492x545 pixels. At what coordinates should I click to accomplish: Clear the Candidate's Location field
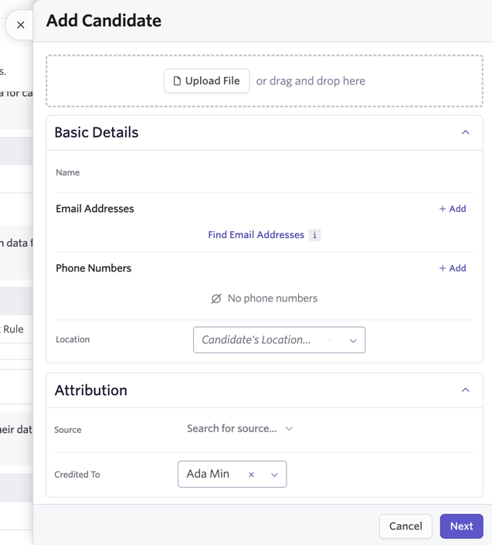coord(331,341)
